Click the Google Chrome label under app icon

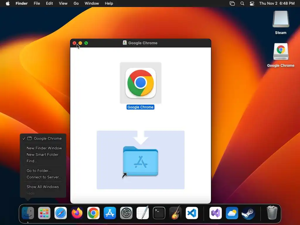pos(140,107)
